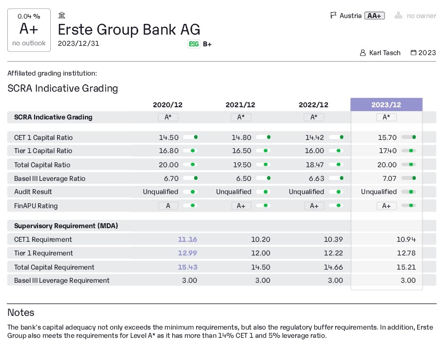Click the FinAPU Rating A+ for 2021/12
This screenshot has width=444, height=351.
[x=241, y=206]
